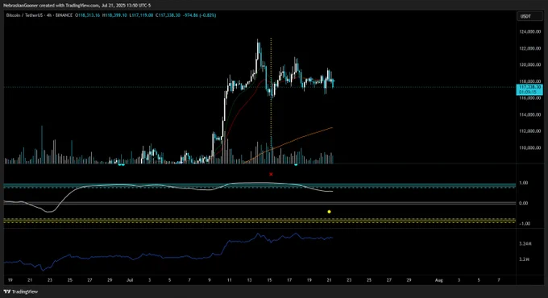Screen dimensions: 548x298
Task: Click the 1.00 oscillator scale value
Action: click(x=523, y=183)
